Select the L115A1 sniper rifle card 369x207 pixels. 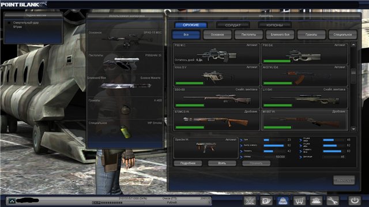(x=304, y=98)
